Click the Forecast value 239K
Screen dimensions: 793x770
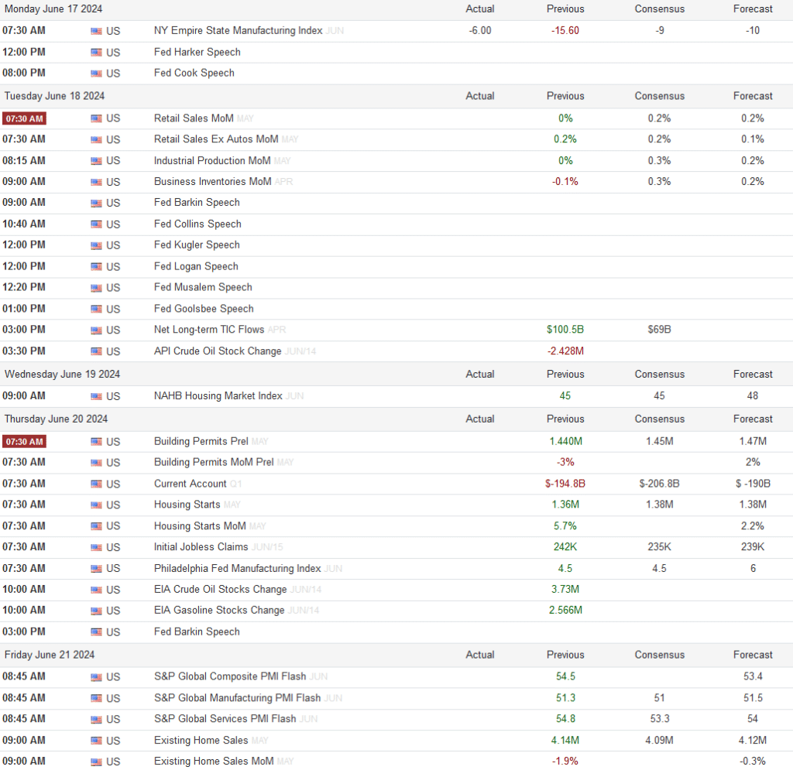(x=753, y=546)
